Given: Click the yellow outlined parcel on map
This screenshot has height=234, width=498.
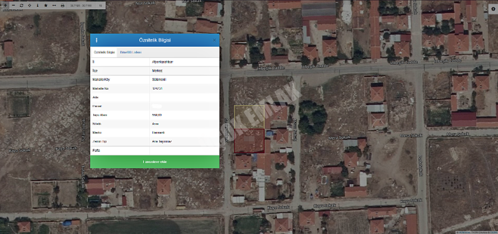Looking at the screenshot, I should (x=250, y=117).
